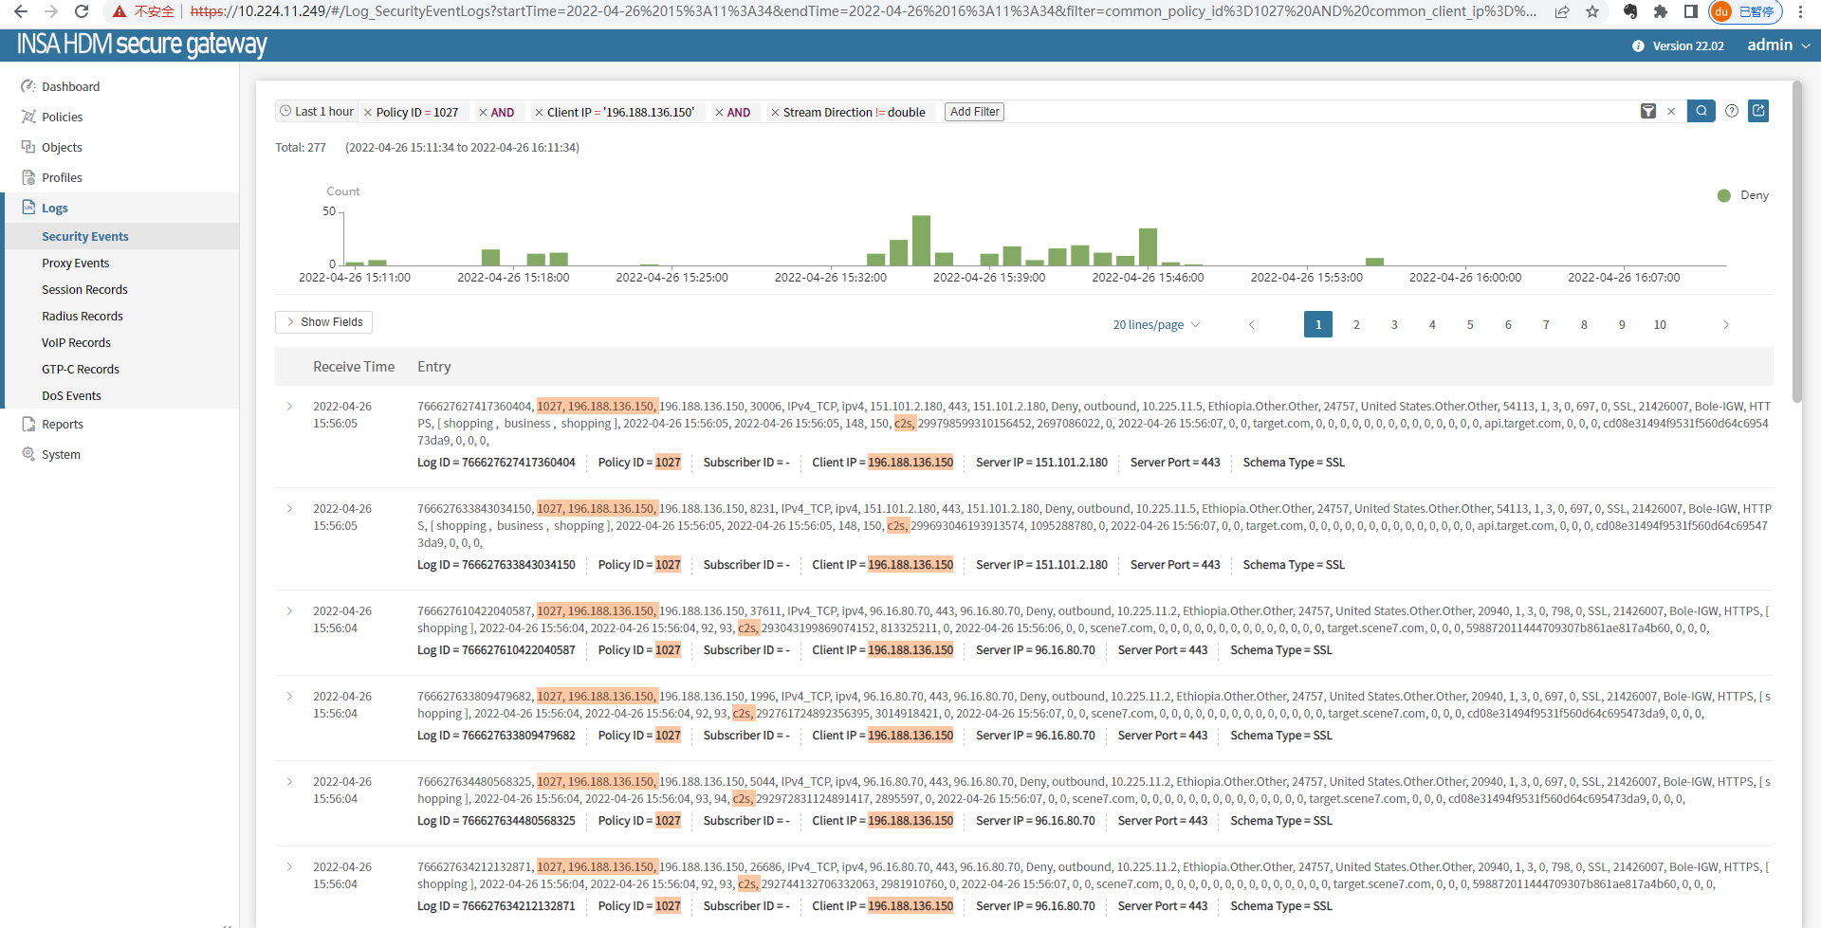
Task: Run search with the magnifier button
Action: pos(1701,112)
